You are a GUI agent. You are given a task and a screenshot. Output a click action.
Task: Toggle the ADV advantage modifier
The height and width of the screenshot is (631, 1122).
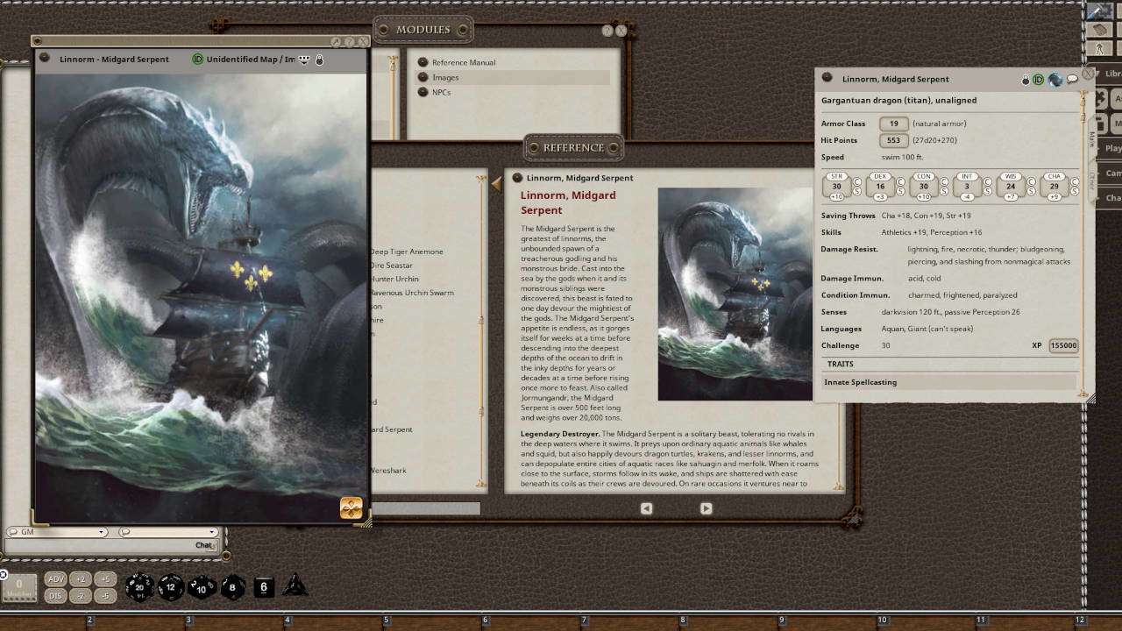[x=55, y=579]
